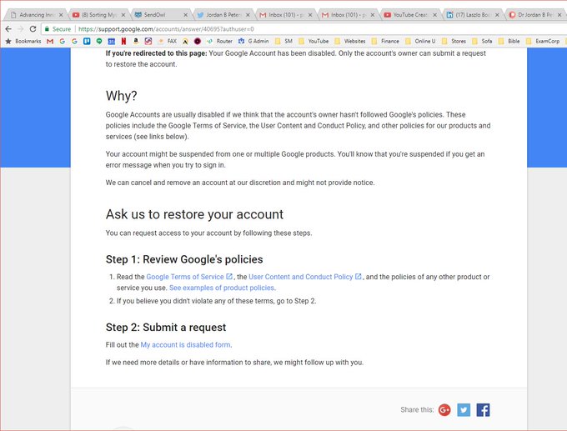This screenshot has height=431, width=567.
Task: Open the yellow A-shaped bookmark icon
Action: (185, 41)
